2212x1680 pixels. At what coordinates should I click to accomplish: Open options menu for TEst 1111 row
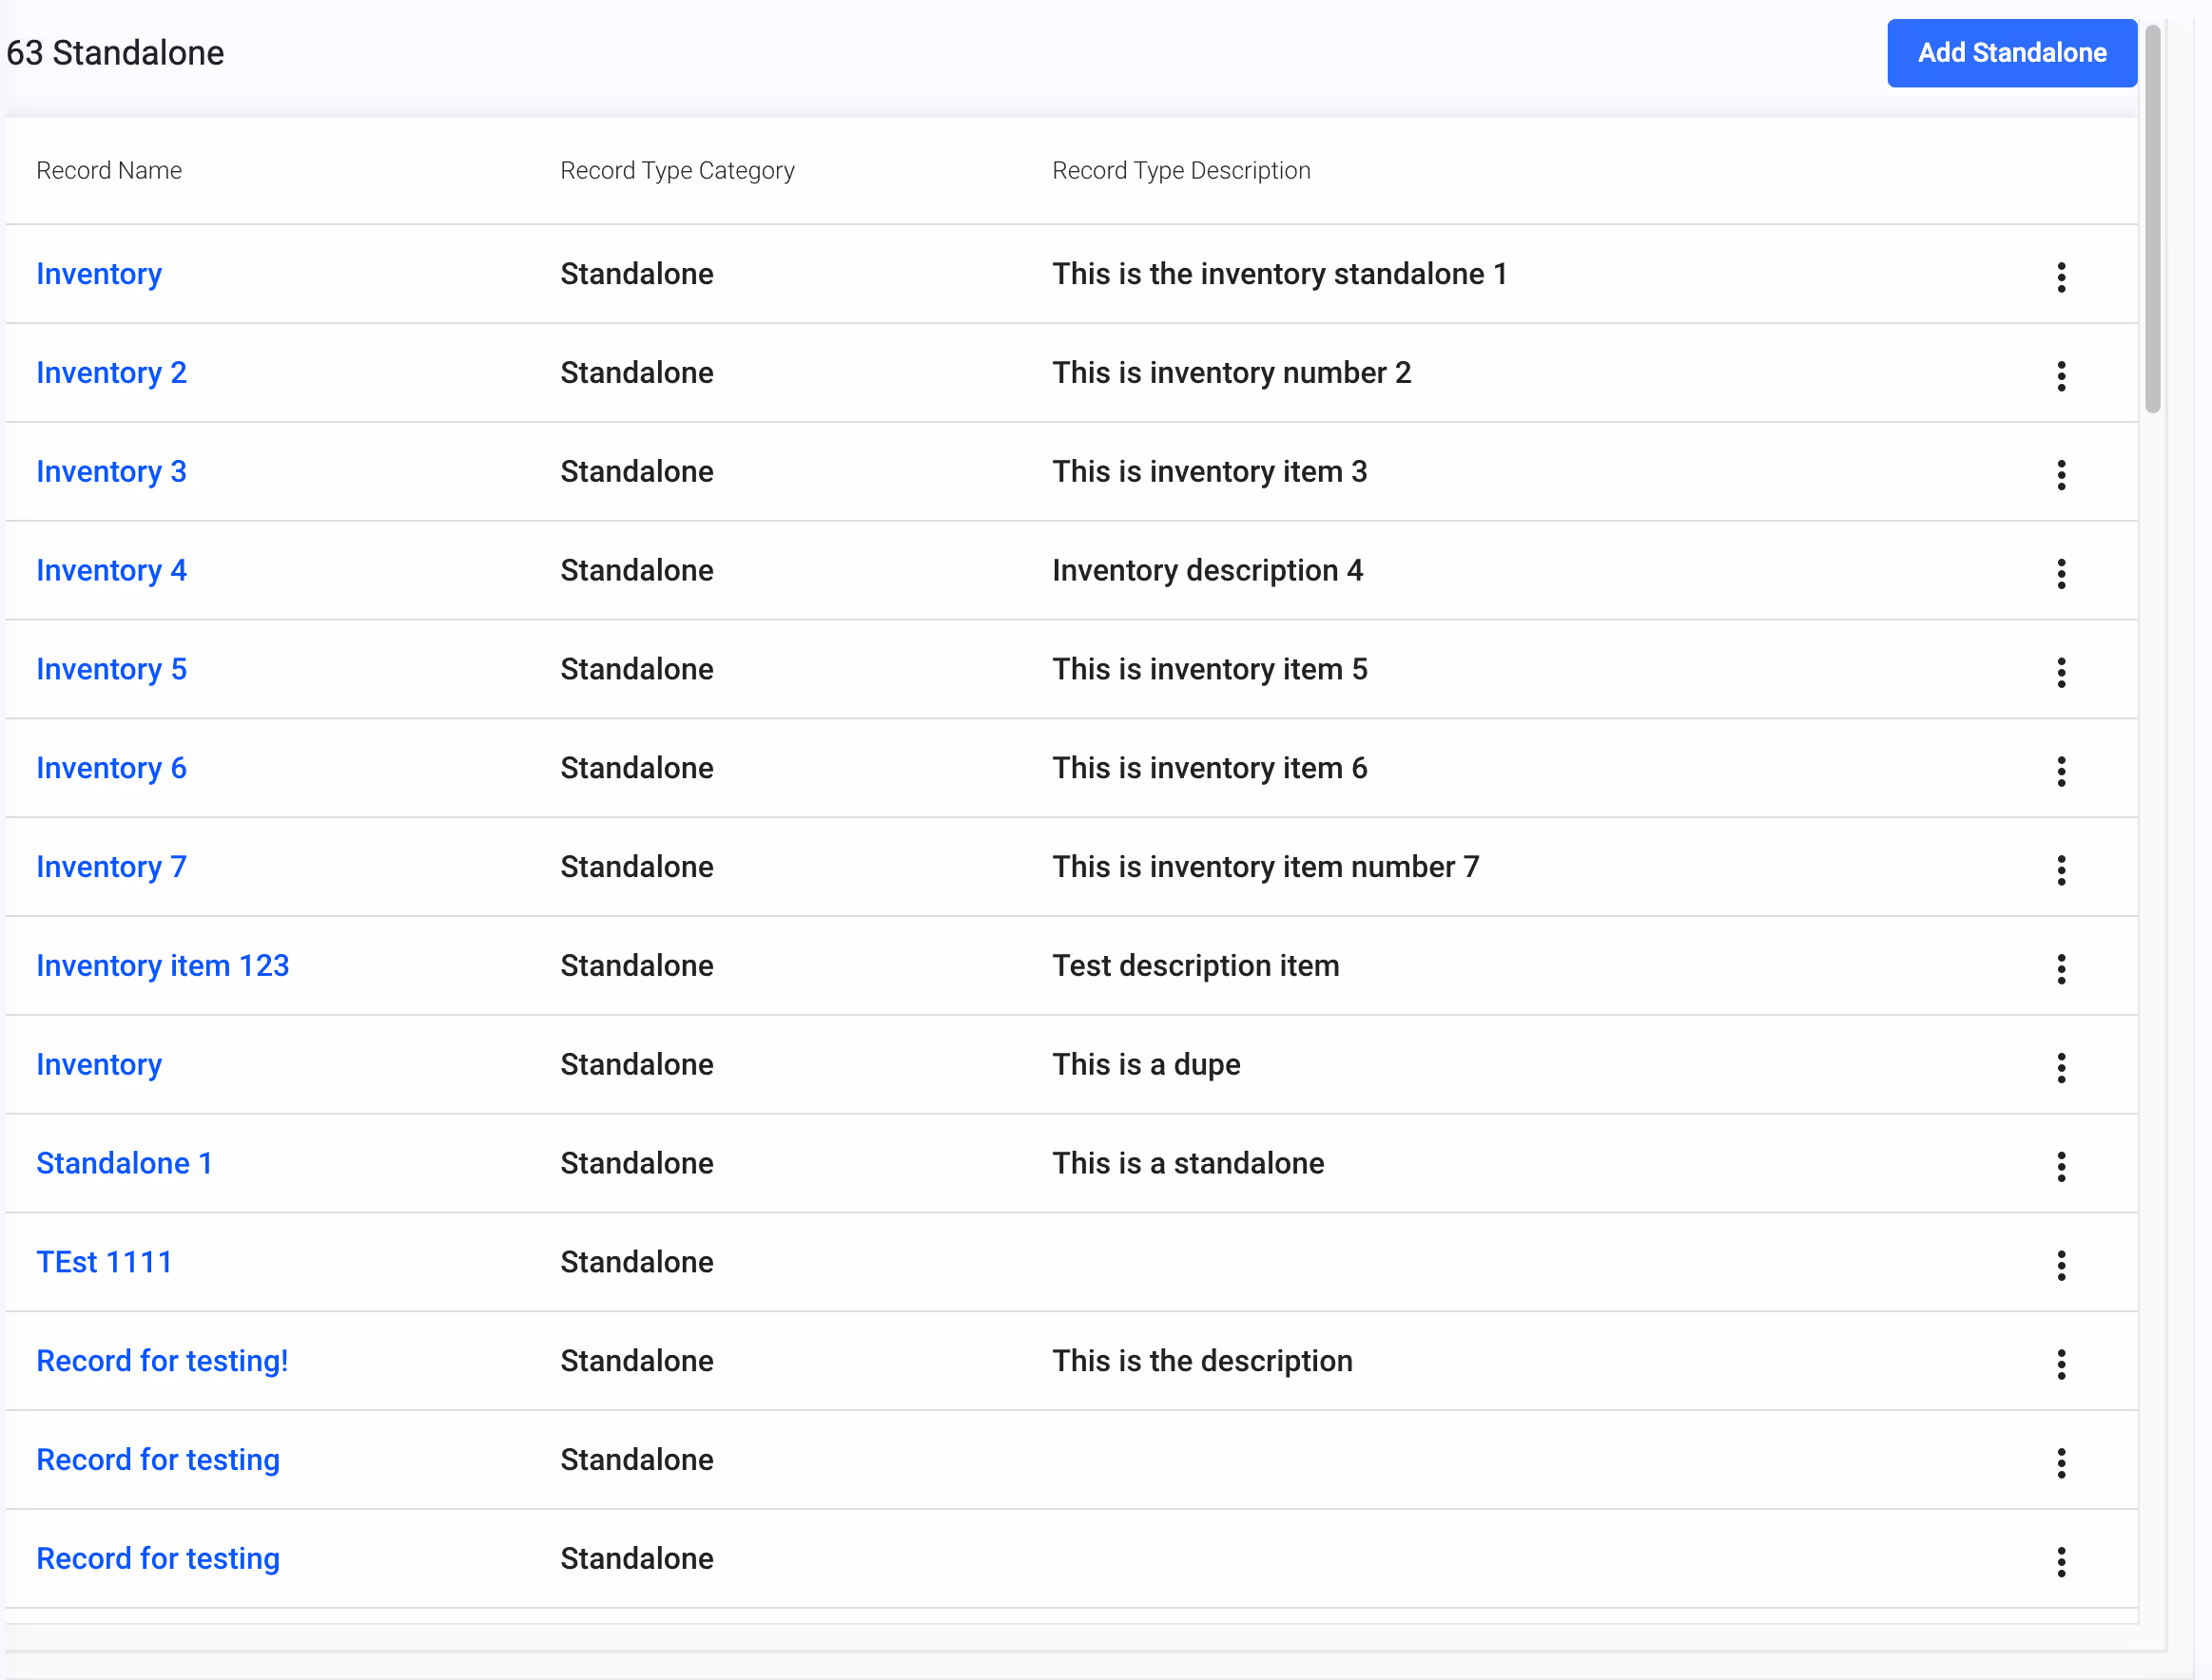click(2060, 1266)
